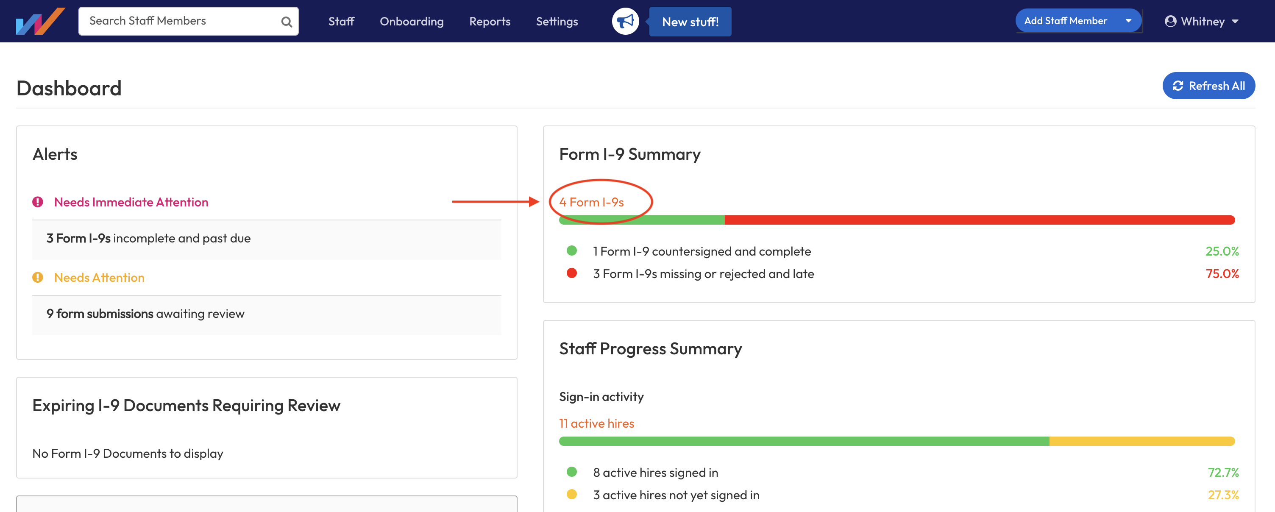The image size is (1275, 512).
Task: Click the New stuff! button
Action: coord(690,22)
